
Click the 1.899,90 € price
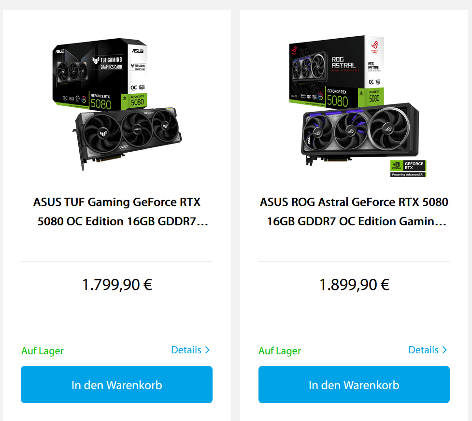click(x=354, y=285)
